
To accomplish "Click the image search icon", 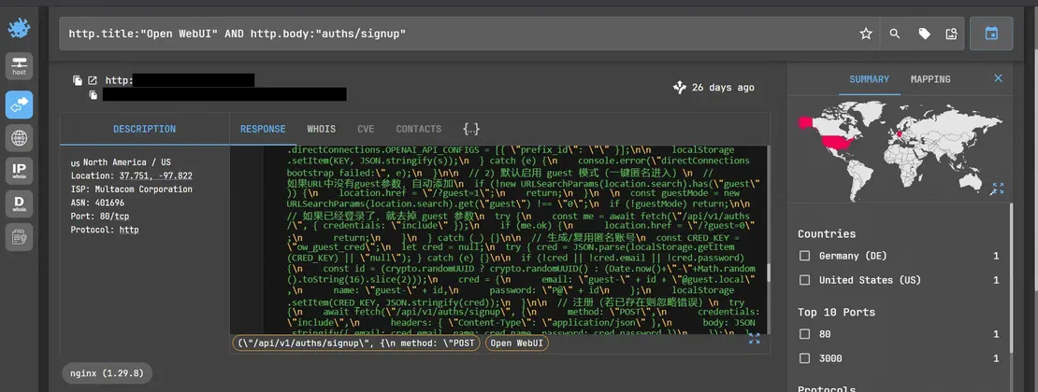I will click(x=951, y=34).
